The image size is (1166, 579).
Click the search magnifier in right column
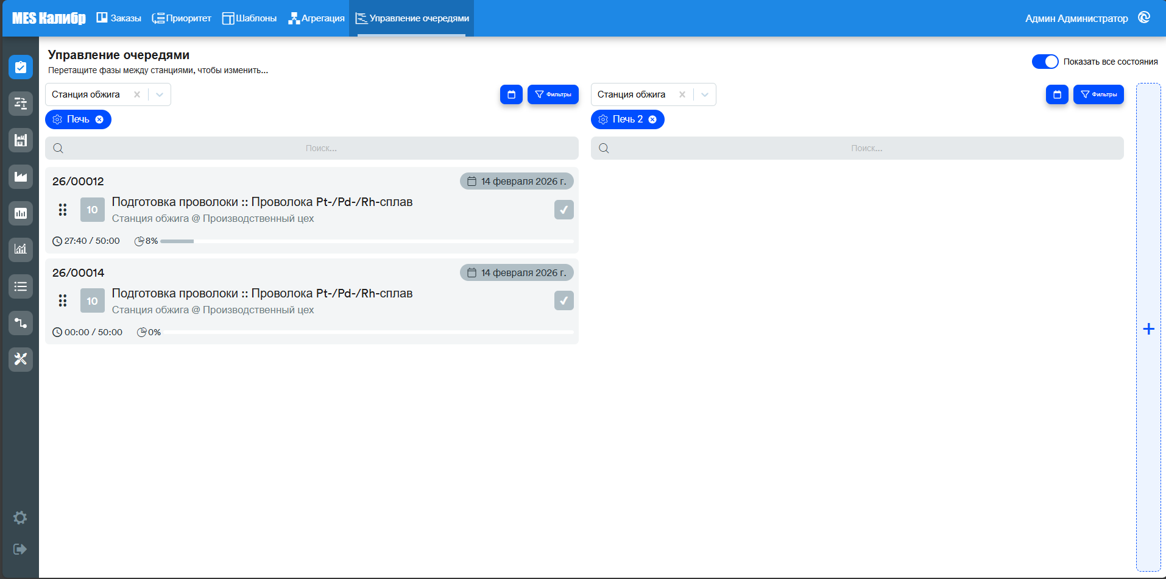coord(604,148)
